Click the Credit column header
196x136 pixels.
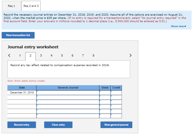116,88
